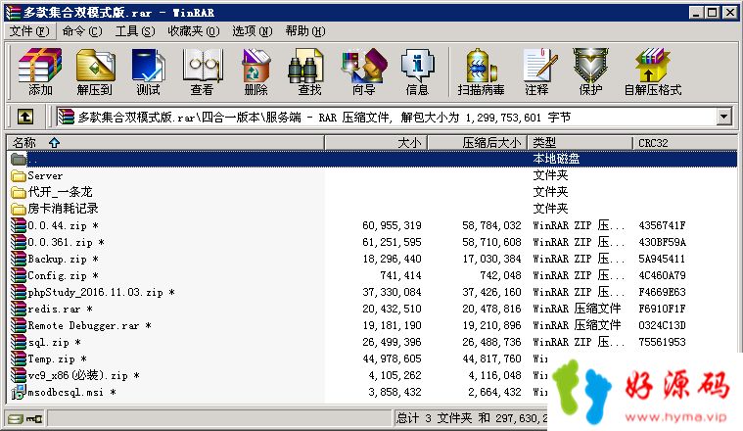Click the archive icon of Backup.zip
Screen dimensions: 743x431
(19, 259)
